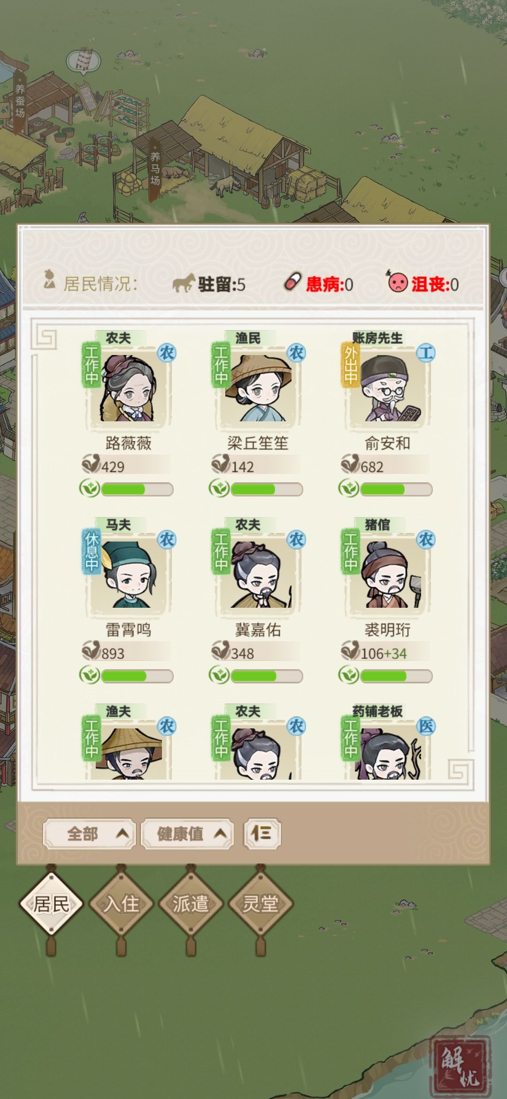Viewport: 507px width, 1099px height.
Task: Click 路薇薇's 农 badge icon
Action: [x=167, y=353]
